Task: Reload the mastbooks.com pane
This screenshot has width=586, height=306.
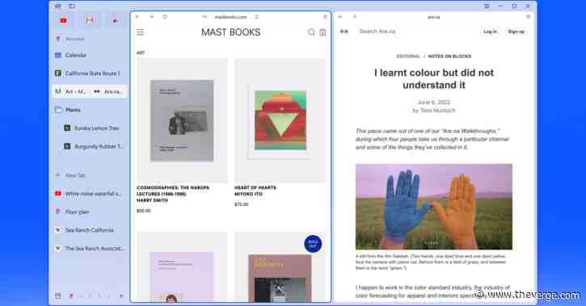Action: coord(165,17)
